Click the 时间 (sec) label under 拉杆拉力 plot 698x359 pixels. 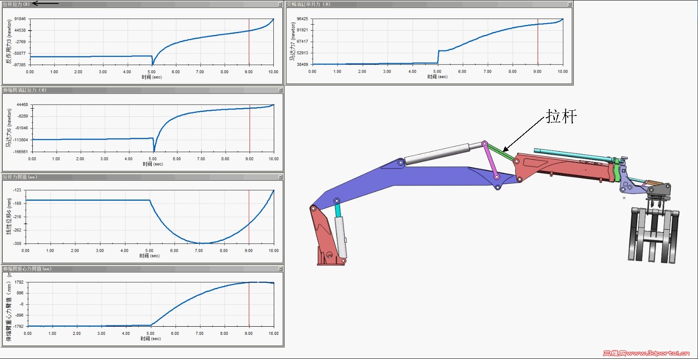point(152,77)
